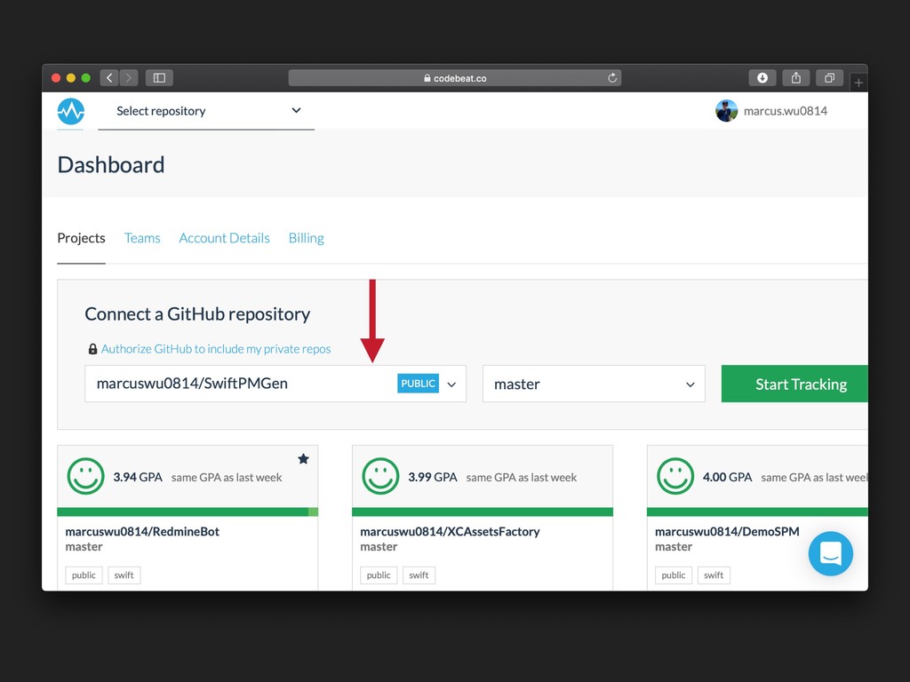Image resolution: width=910 pixels, height=682 pixels.
Task: Click the green GPA bar on XCAssetsFactory card
Action: point(483,511)
